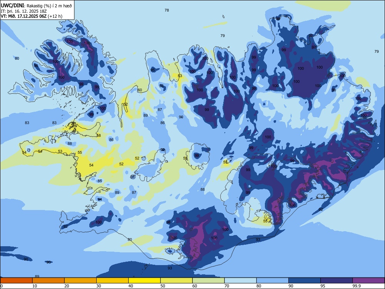This screenshot has height=289, width=385.
Task: Pick the 30–40 golden legend swatch
Action: click(112, 281)
